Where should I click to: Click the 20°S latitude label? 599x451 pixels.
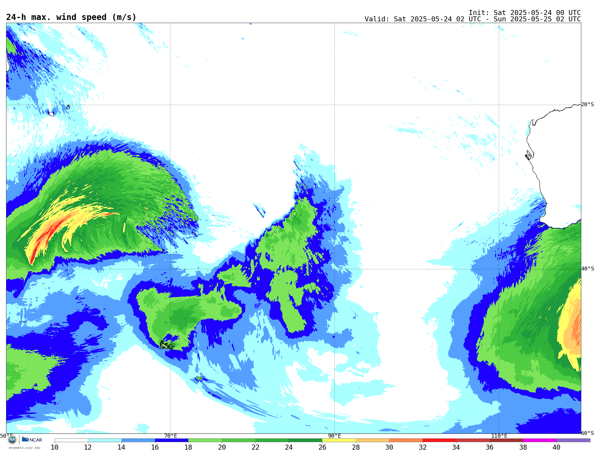[587, 105]
